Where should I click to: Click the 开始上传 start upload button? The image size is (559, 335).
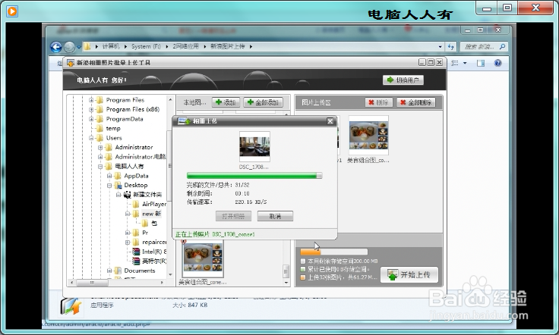pos(409,275)
